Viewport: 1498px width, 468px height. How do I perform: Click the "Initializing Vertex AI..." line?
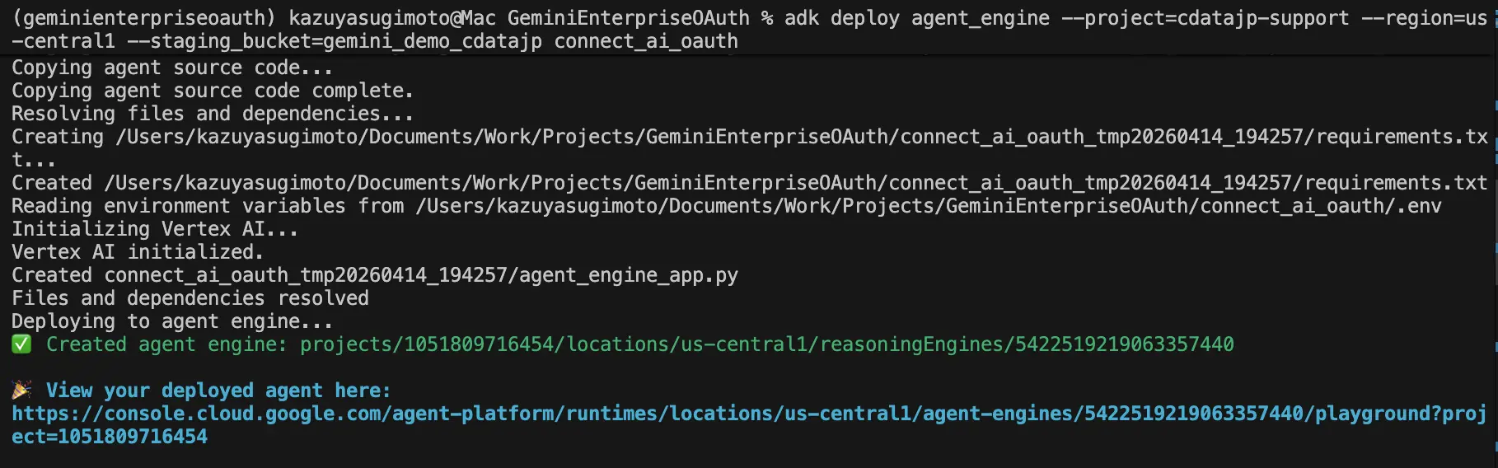(155, 229)
